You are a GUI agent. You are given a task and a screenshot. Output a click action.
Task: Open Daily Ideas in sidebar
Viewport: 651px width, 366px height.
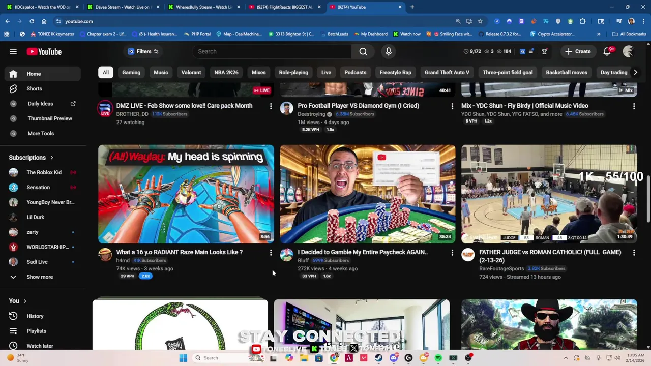tap(43, 104)
